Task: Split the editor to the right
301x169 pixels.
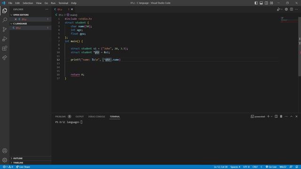Action: click(x=292, y=9)
